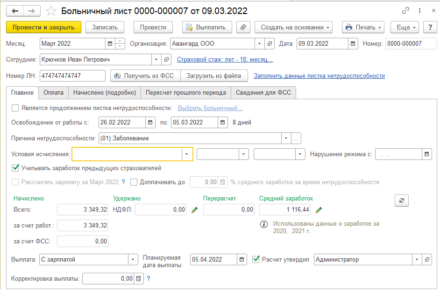Screen dimensions: 440x290
Task: Open the Авангард ООО organization card
Action: [270, 44]
